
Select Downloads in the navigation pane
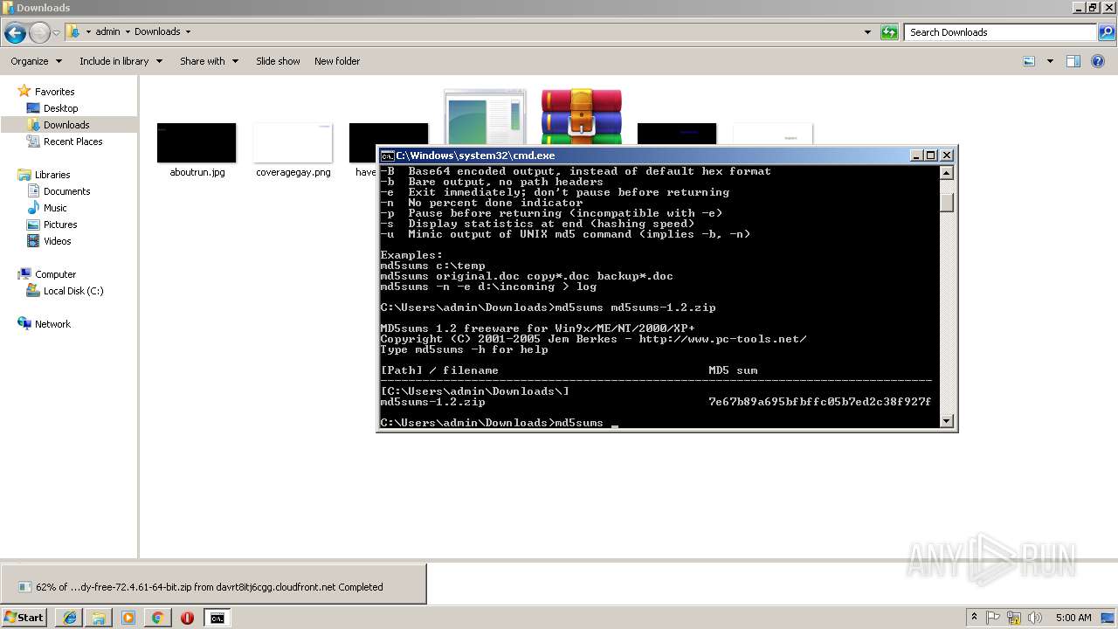coord(59,125)
